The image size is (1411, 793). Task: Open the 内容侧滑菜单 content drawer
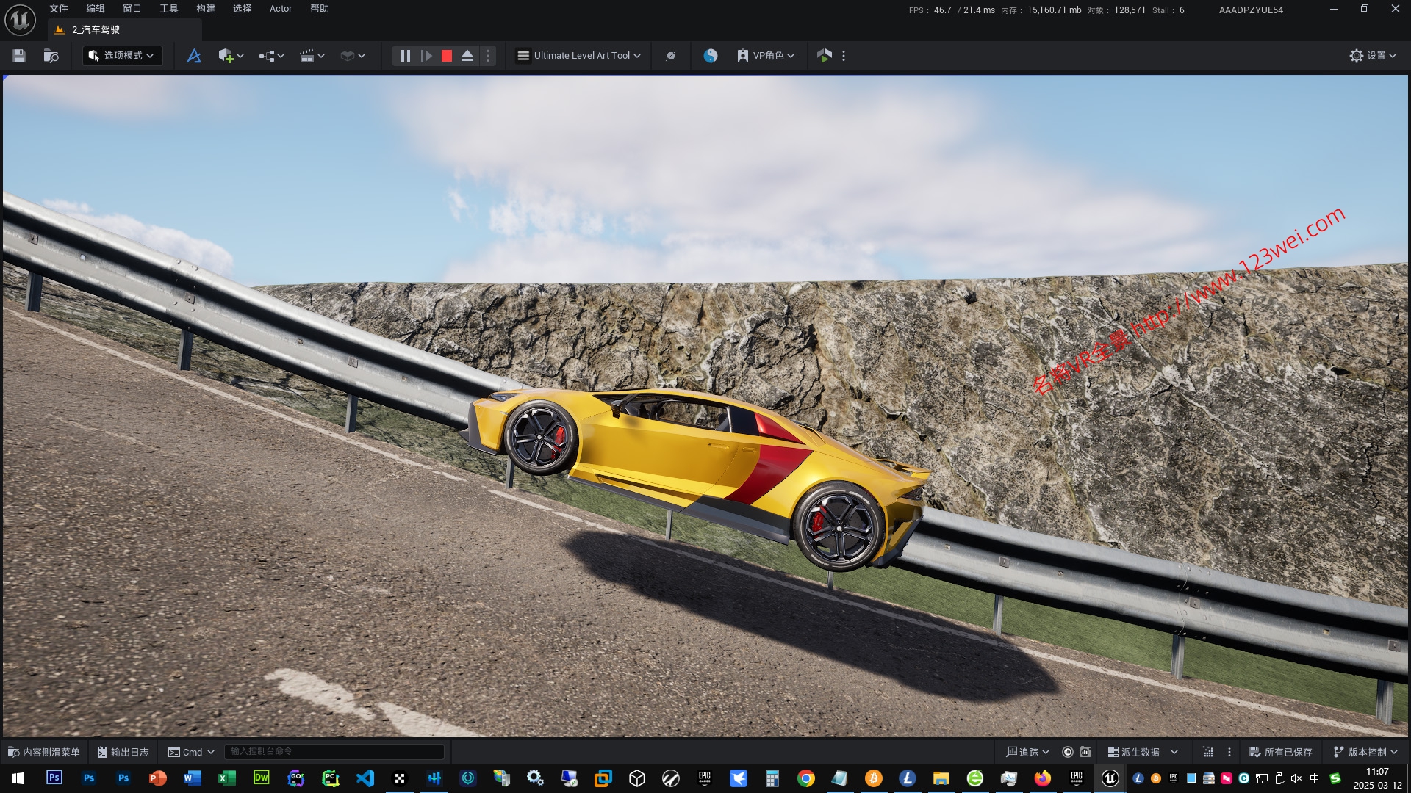44,752
